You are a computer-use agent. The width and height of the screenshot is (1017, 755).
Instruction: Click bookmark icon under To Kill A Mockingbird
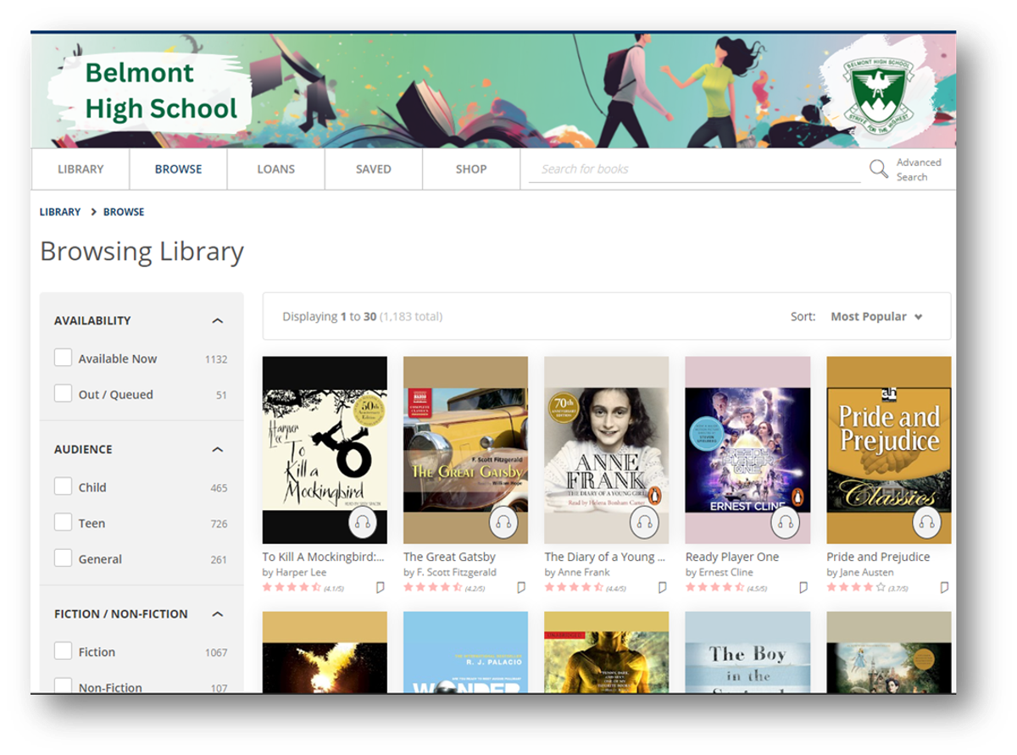tap(381, 587)
